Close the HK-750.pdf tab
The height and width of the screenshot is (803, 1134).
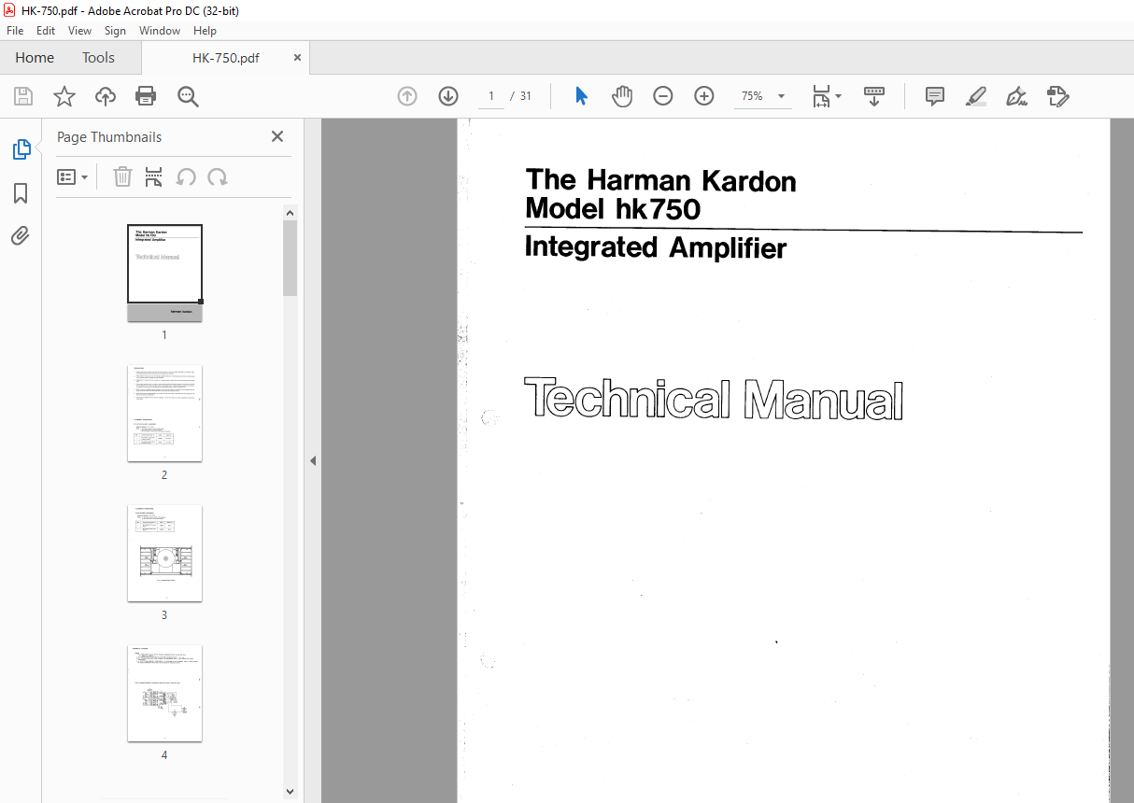[x=298, y=58]
